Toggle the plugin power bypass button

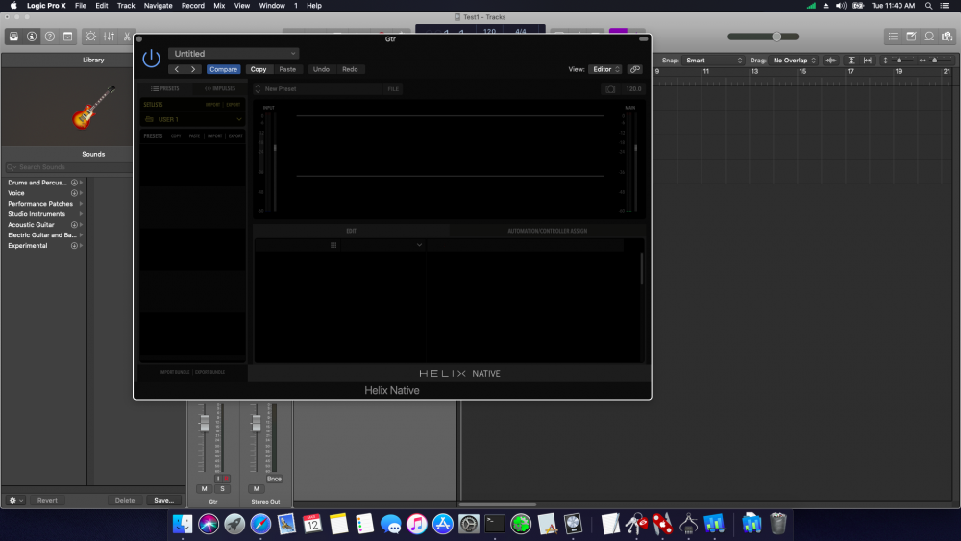point(152,59)
